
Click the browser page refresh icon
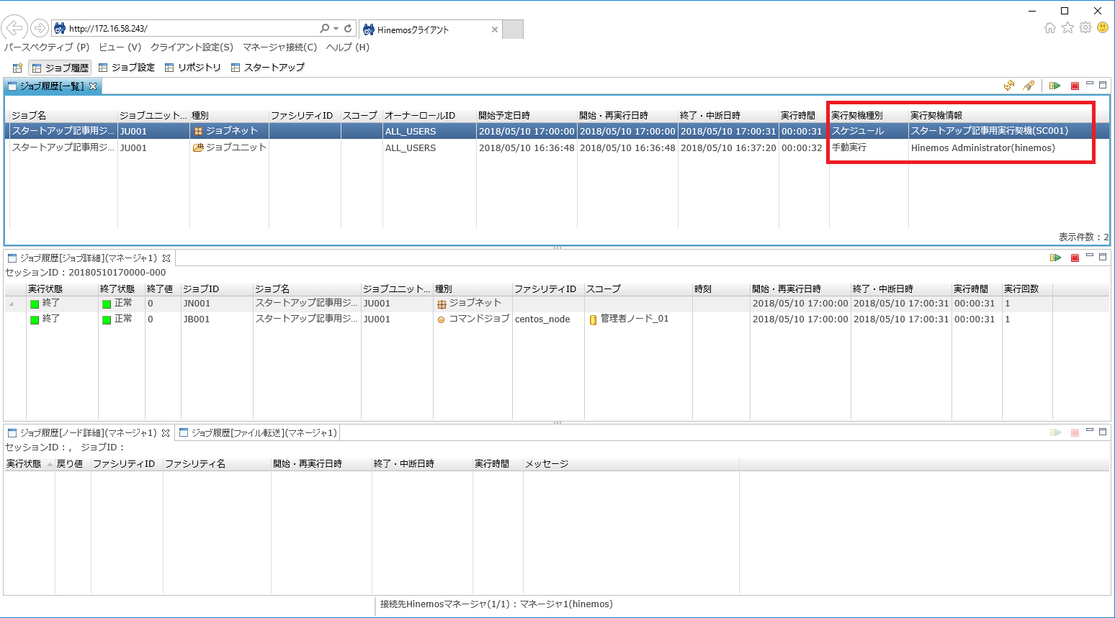(x=348, y=28)
